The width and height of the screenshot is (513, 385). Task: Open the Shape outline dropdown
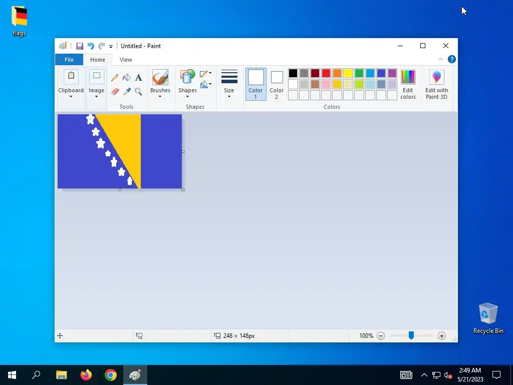point(205,73)
